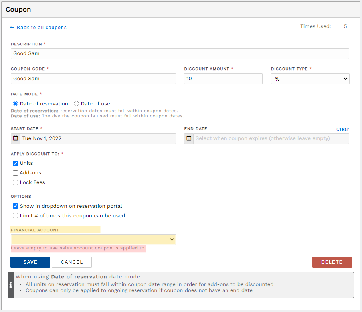Disable Show in dropdown on reservation portal
This screenshot has width=362, height=312.
click(x=15, y=206)
